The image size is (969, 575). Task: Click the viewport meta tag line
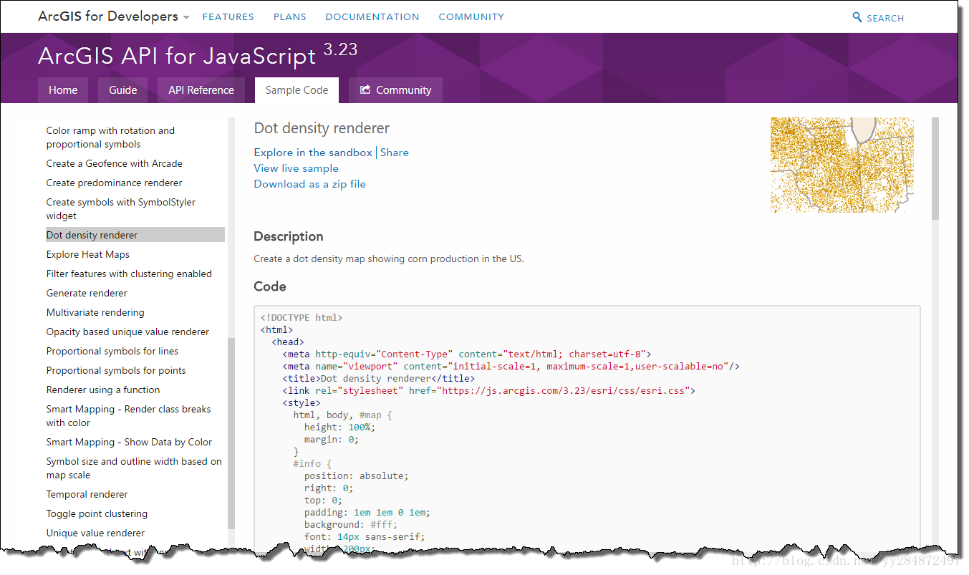pos(511,367)
